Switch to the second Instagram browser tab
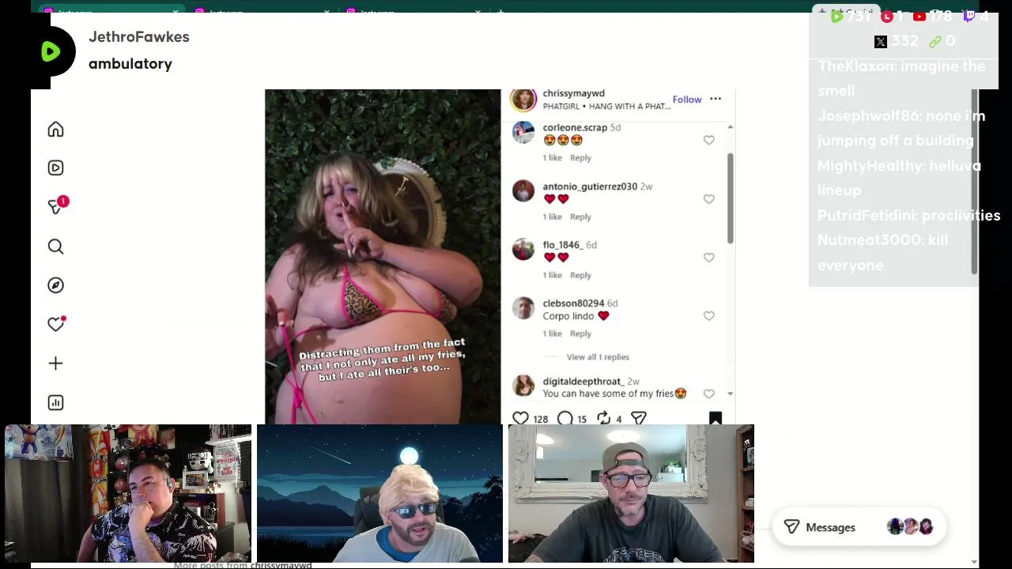The height and width of the screenshot is (569, 1012). click(264, 13)
